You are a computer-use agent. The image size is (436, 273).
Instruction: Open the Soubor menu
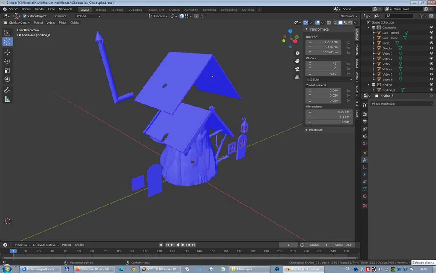tap(13, 9)
